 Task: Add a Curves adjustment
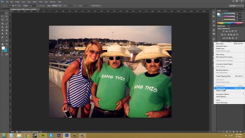pyautogui.click(x=230, y=31)
